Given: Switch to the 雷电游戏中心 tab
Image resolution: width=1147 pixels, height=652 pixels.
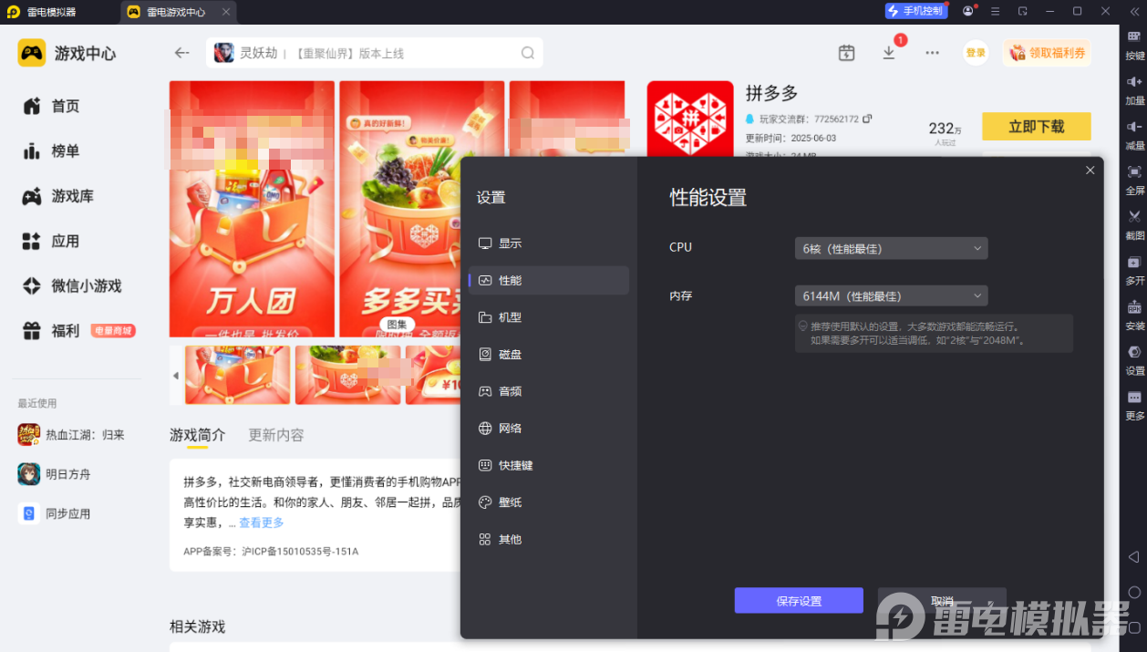Looking at the screenshot, I should pyautogui.click(x=177, y=12).
